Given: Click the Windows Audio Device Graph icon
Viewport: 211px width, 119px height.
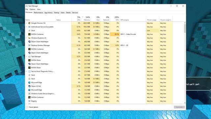Looking at the screenshot, I should click(29, 94).
